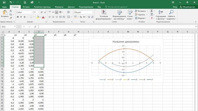Cut selection with the scissors icon
This screenshot has height=111, width=198.
[x=11, y=11]
